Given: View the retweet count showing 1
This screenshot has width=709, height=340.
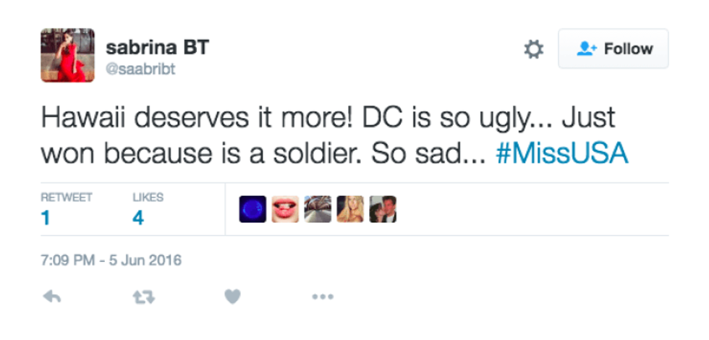Looking at the screenshot, I should 46,218.
